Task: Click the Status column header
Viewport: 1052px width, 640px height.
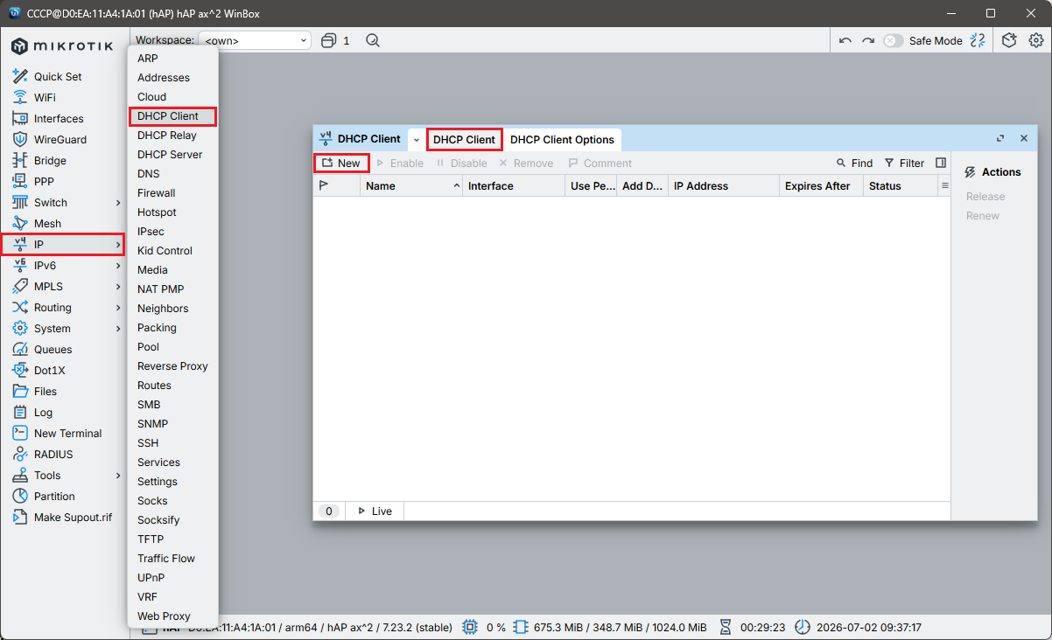Action: (x=901, y=185)
